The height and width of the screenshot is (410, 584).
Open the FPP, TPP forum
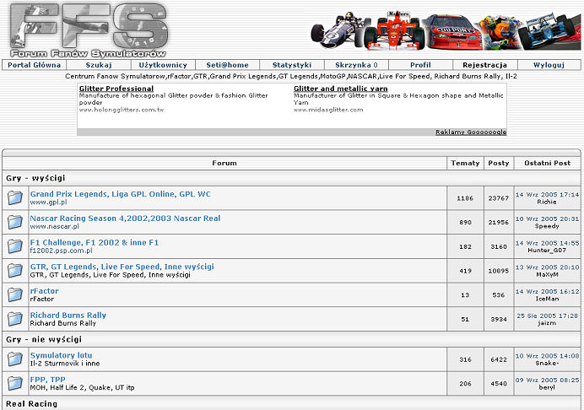(x=47, y=380)
